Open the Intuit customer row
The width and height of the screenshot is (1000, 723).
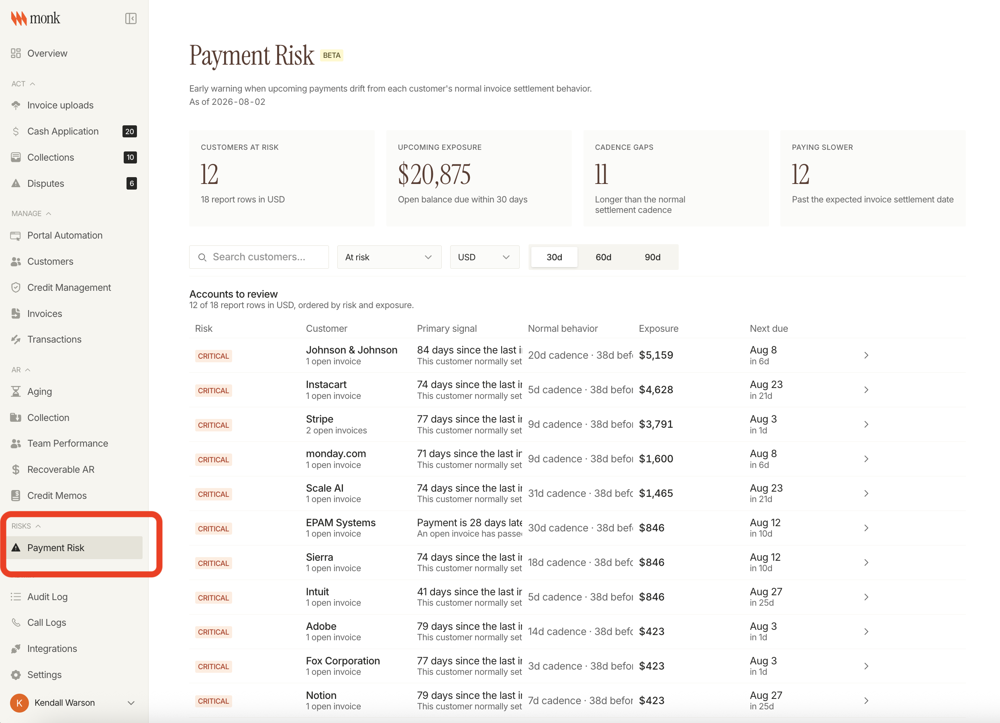[x=578, y=597]
